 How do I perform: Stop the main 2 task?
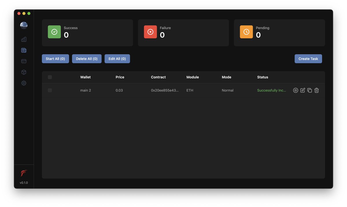(x=296, y=90)
